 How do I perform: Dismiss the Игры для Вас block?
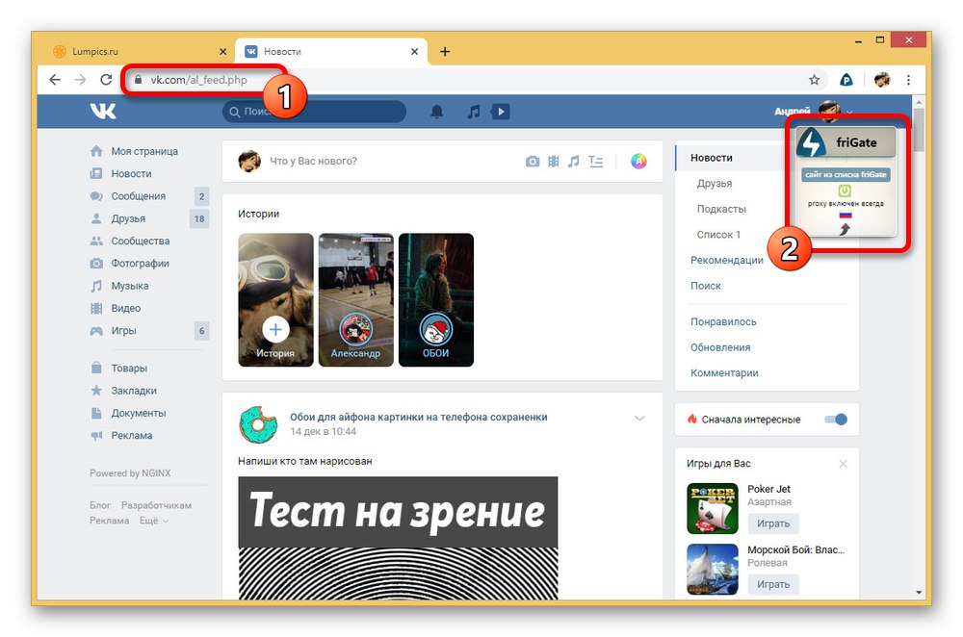tap(844, 464)
